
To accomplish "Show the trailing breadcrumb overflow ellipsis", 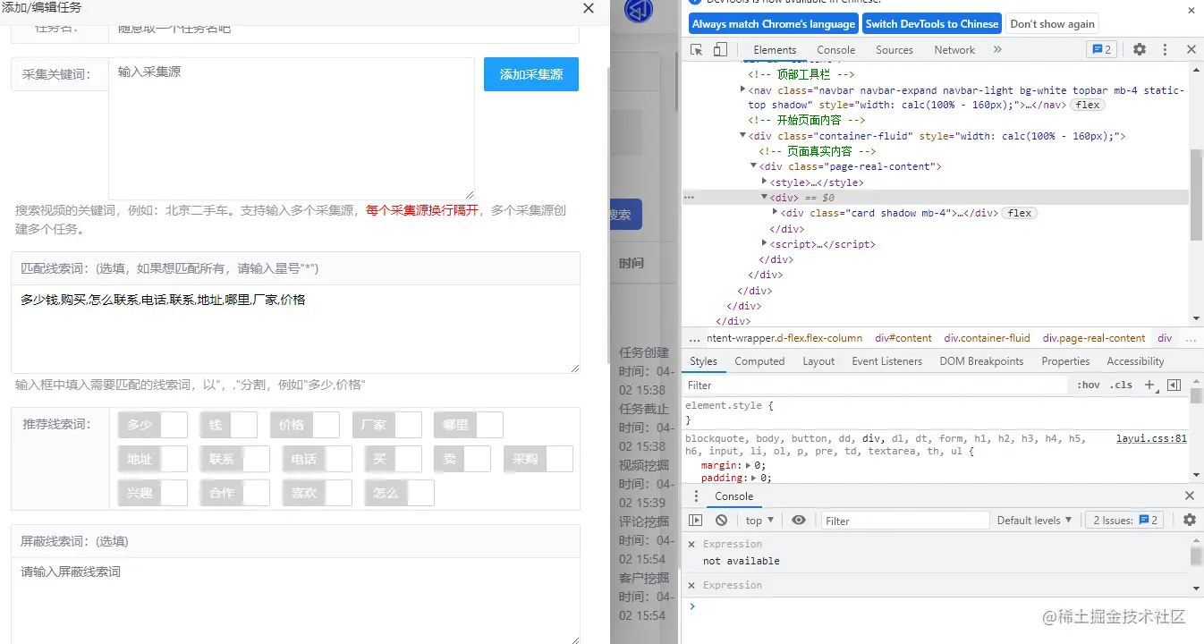I will coord(1191,339).
